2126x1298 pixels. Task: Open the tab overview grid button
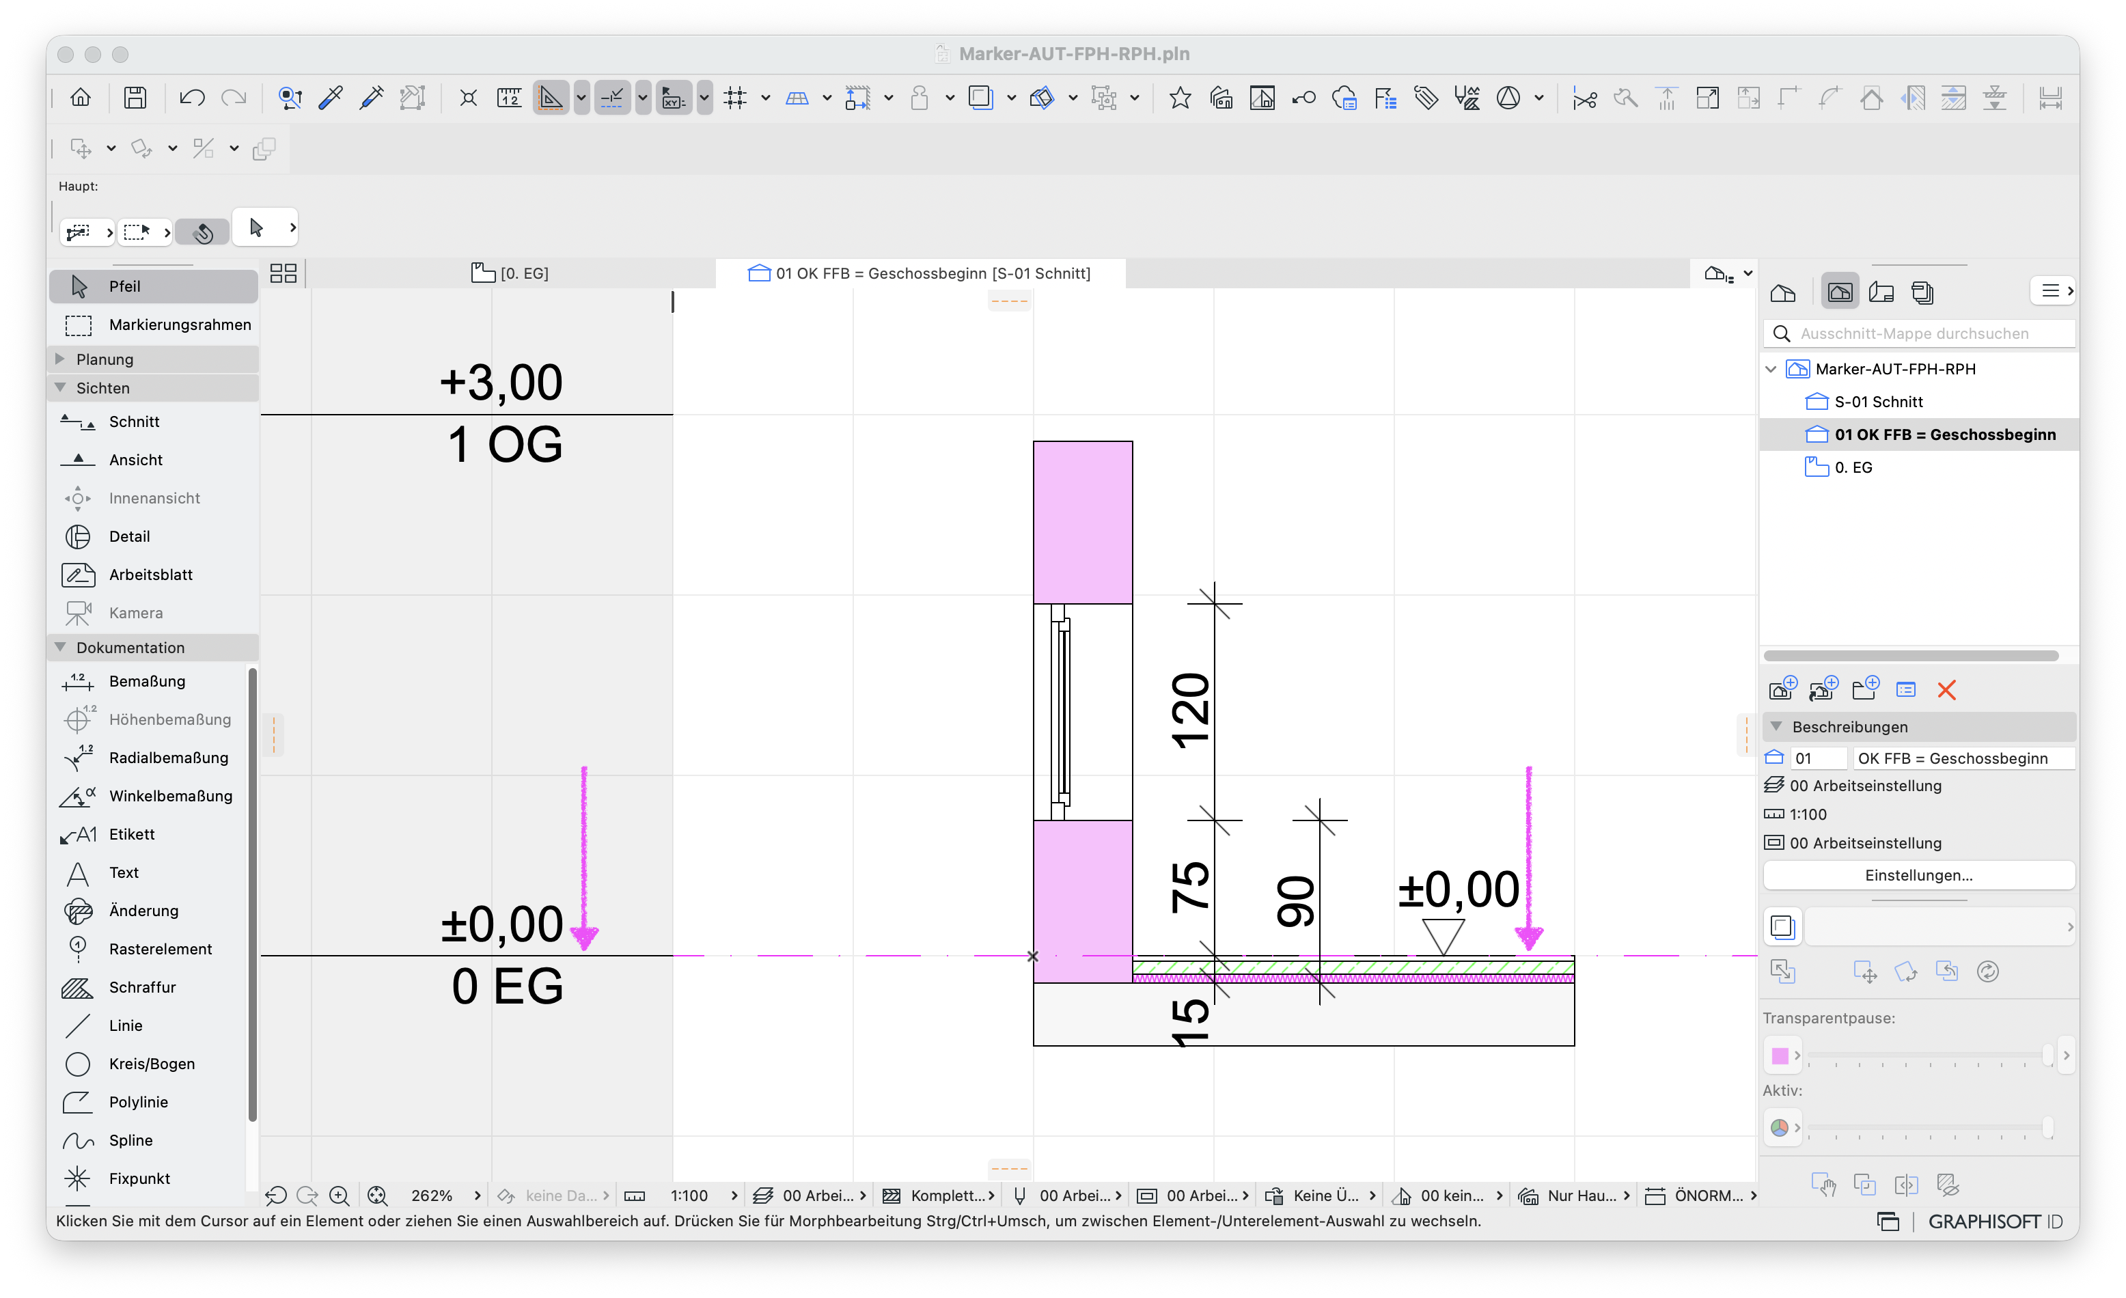click(283, 273)
